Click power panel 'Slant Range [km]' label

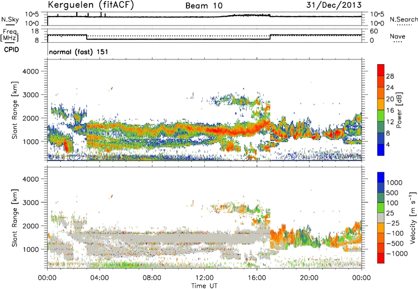pyautogui.click(x=15, y=110)
